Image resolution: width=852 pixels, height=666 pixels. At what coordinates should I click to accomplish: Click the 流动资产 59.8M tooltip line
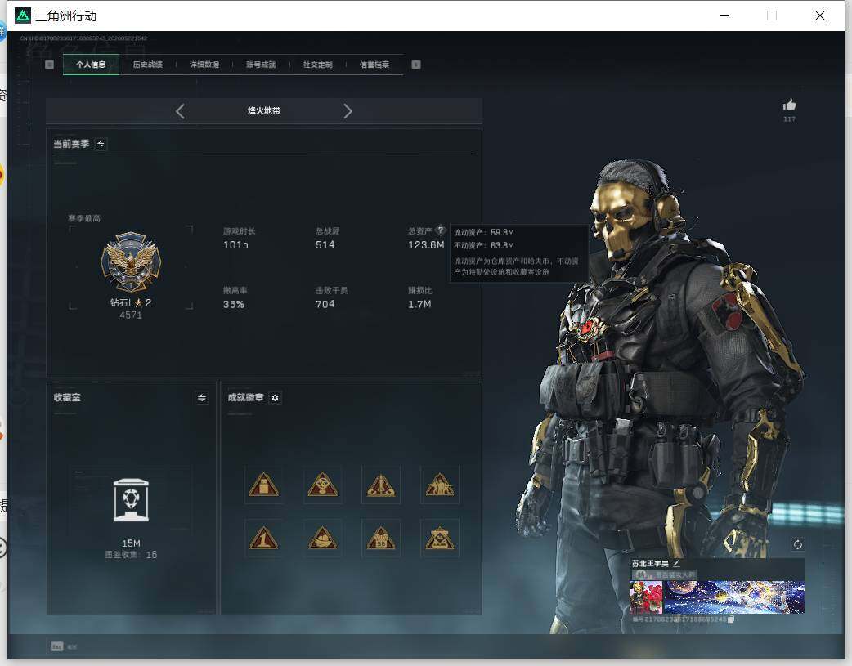click(483, 233)
